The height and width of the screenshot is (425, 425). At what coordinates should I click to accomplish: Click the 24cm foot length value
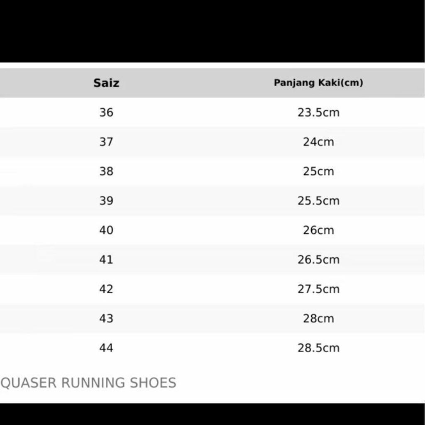[x=318, y=142]
